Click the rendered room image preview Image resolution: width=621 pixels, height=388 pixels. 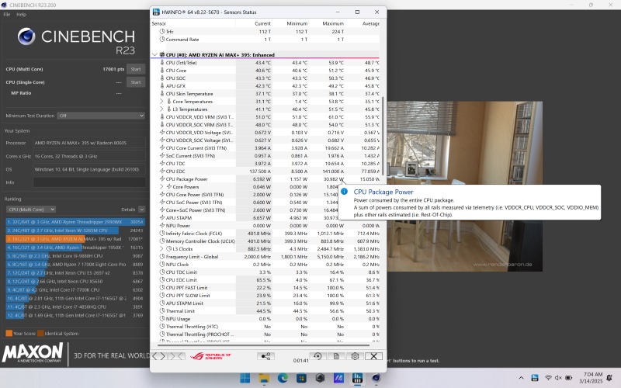point(464,186)
